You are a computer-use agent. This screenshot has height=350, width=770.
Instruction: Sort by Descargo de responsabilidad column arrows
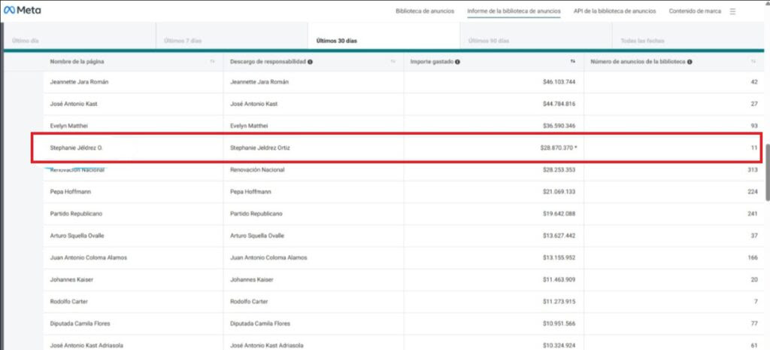pyautogui.click(x=393, y=62)
